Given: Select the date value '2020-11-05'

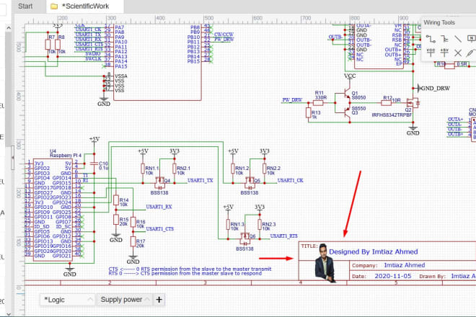Looking at the screenshot, I should [x=393, y=276].
